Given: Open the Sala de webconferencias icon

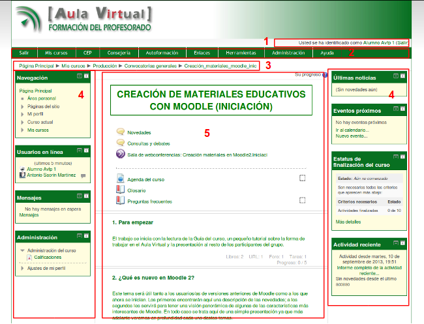Looking at the screenshot, I should coord(121,154).
